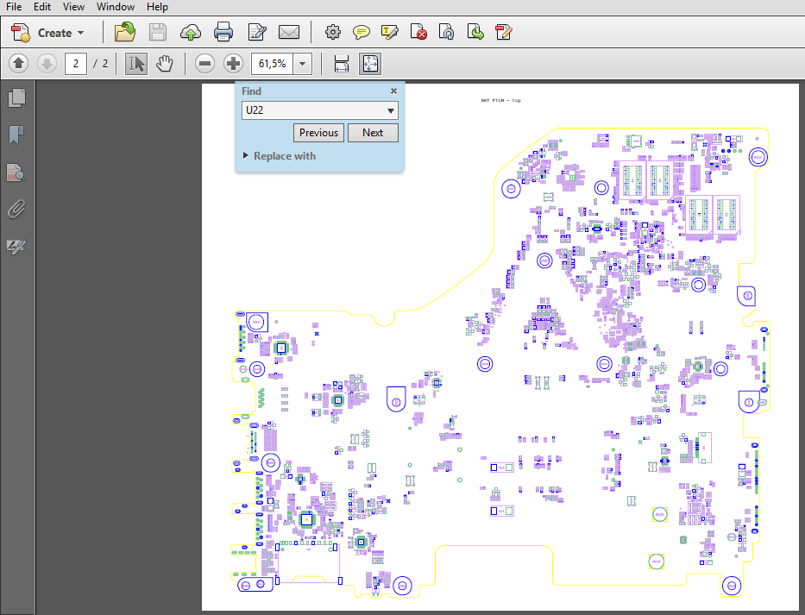Enable fit one full page view
Image resolution: width=805 pixels, height=615 pixels.
click(x=369, y=64)
